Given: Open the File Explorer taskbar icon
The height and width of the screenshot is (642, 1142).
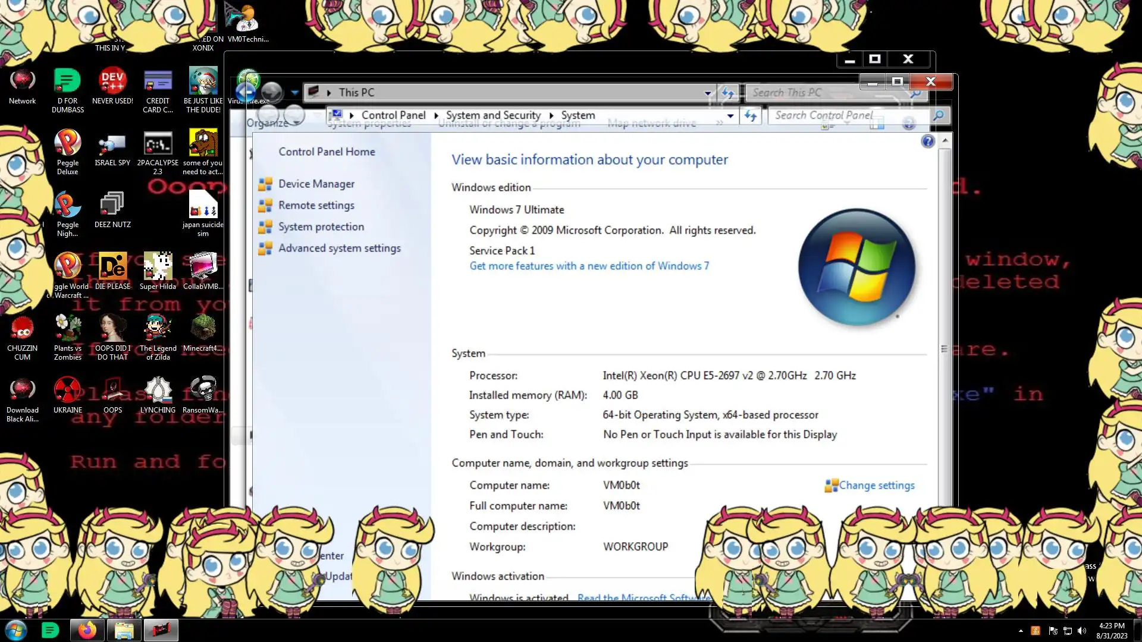Looking at the screenshot, I should tap(124, 630).
